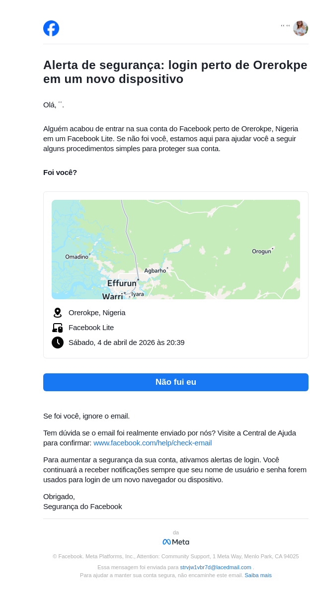The height and width of the screenshot is (603, 310).
Task: Follow the "Saiba mais" link
Action: [x=258, y=575]
